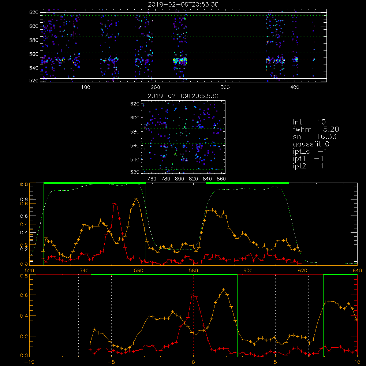Click the 820 x-axis label of the middle image

click(x=193, y=179)
